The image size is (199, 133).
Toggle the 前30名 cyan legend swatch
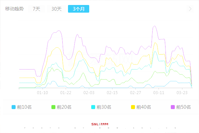click(93, 107)
